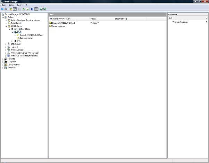This screenshot has width=209, height=163.
Task: Click the last green monitor toolbar icon
Action: [x=45, y=9]
